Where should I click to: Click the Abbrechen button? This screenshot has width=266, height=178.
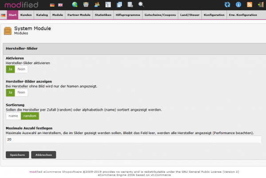pyautogui.click(x=43, y=155)
